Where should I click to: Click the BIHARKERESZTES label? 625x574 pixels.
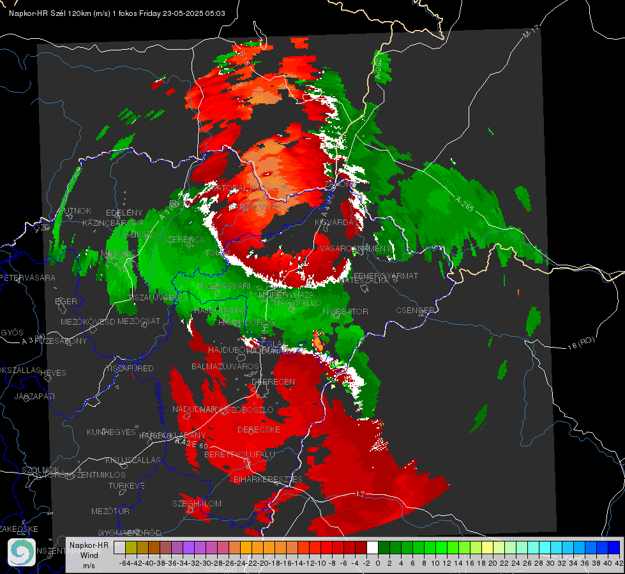pyautogui.click(x=268, y=479)
